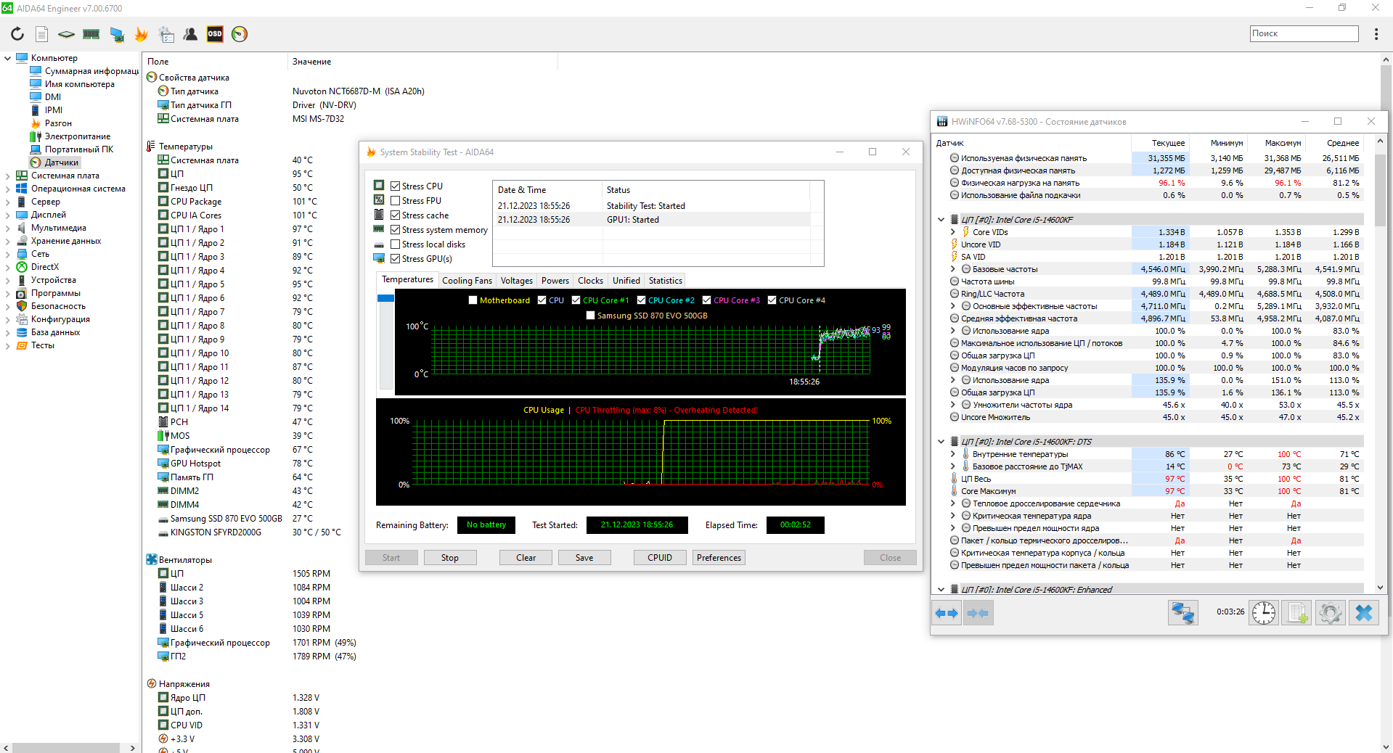
Task: Click Save button in stability test
Action: 584,558
